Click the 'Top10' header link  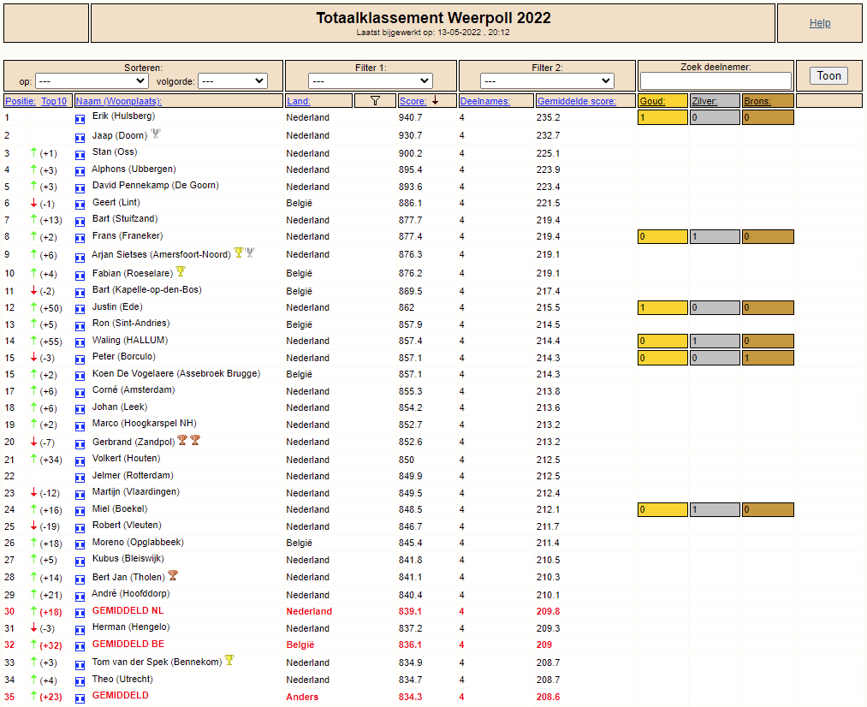coord(54,101)
